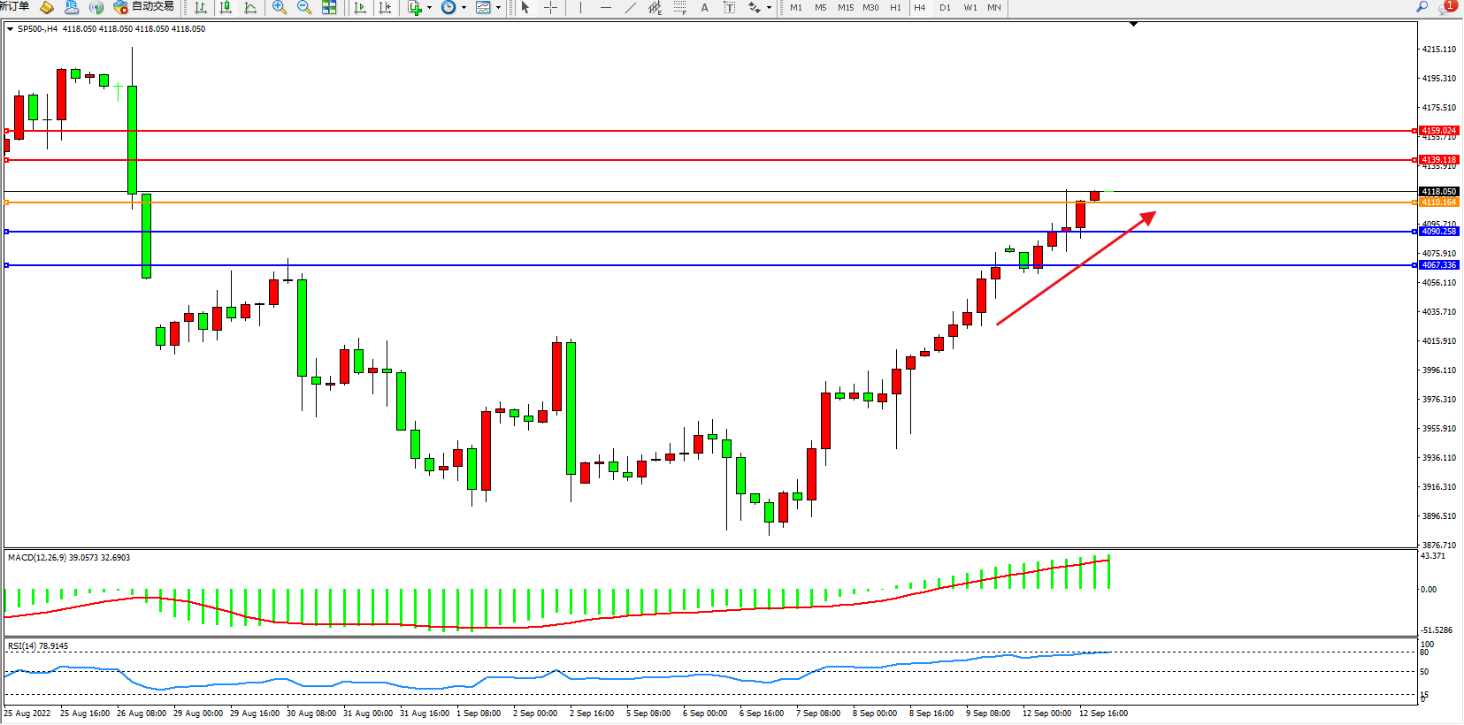Switch chart to candlestick display mode
Screen dimensions: 1464x725
[226, 8]
